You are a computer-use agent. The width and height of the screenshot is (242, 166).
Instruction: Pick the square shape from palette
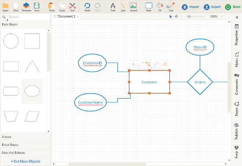point(32,41)
